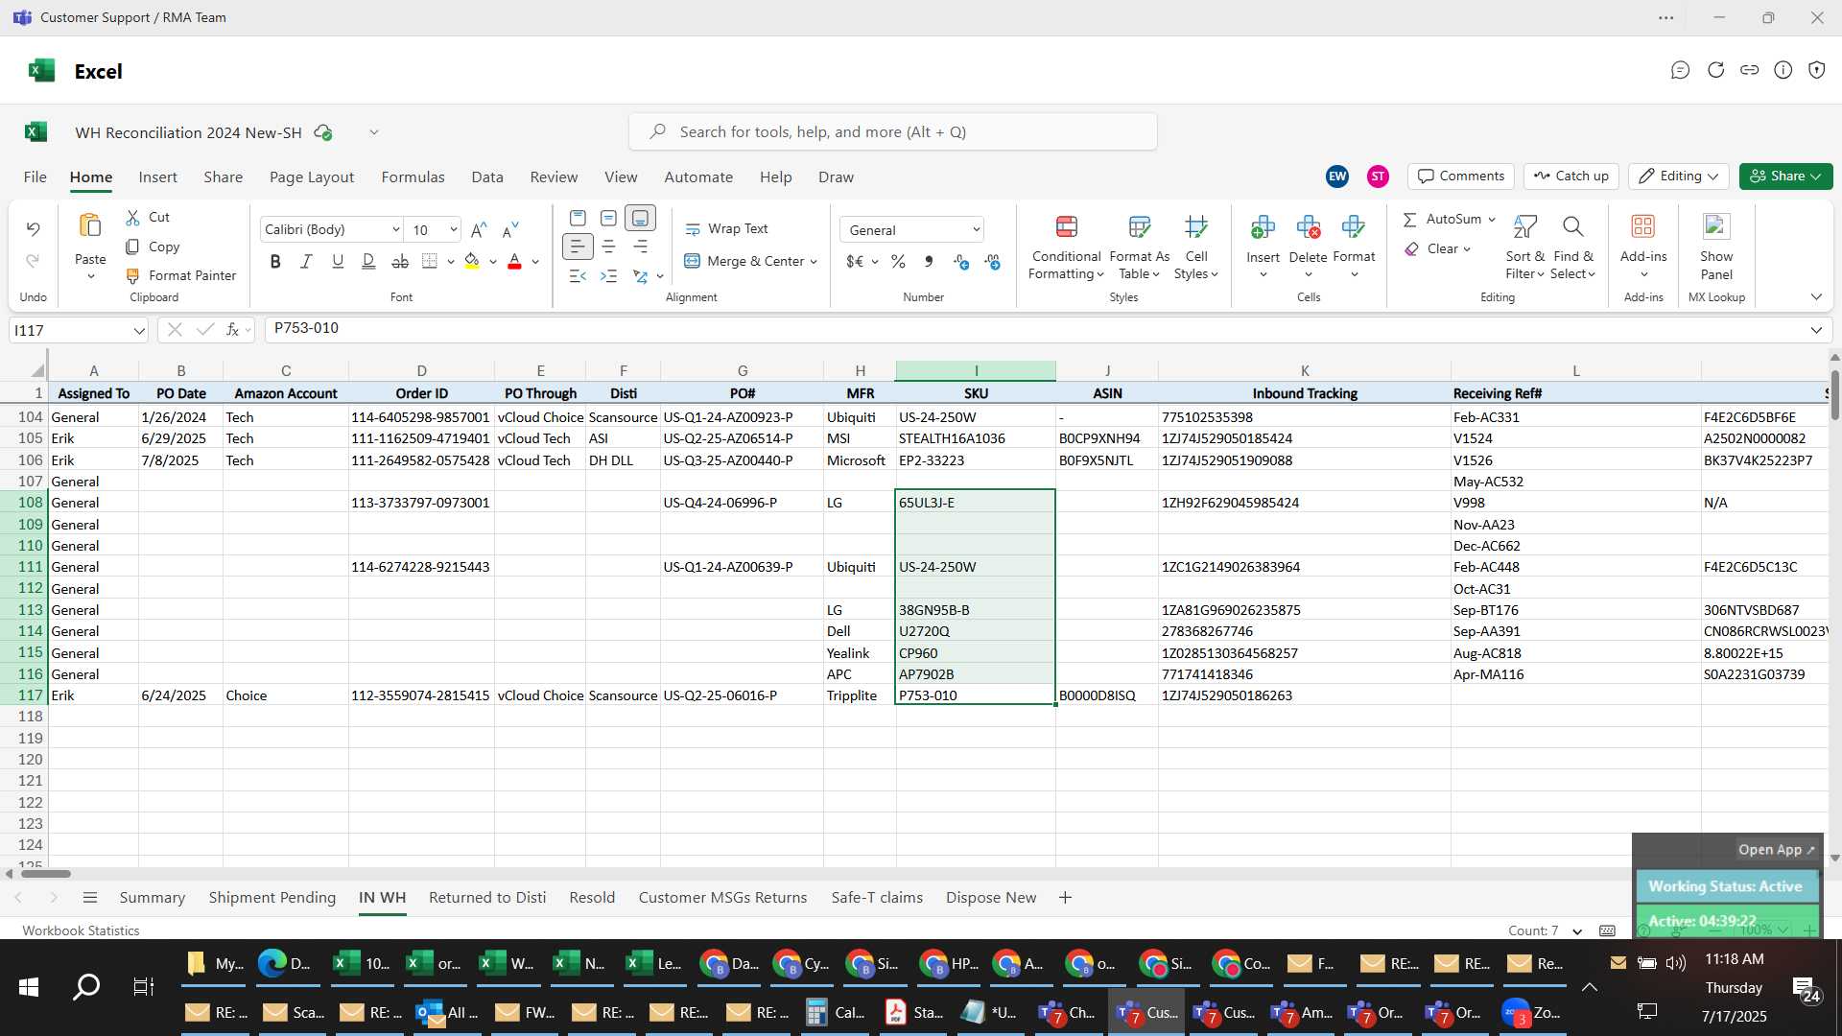Click the green Share button
The height and width of the screenshot is (1036, 1842).
point(1785,177)
